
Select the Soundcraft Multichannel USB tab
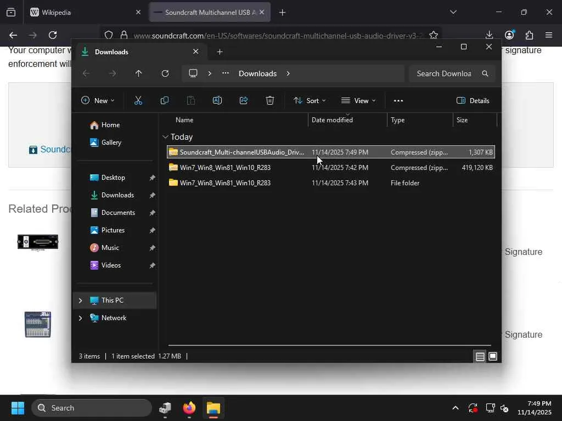[x=210, y=12]
